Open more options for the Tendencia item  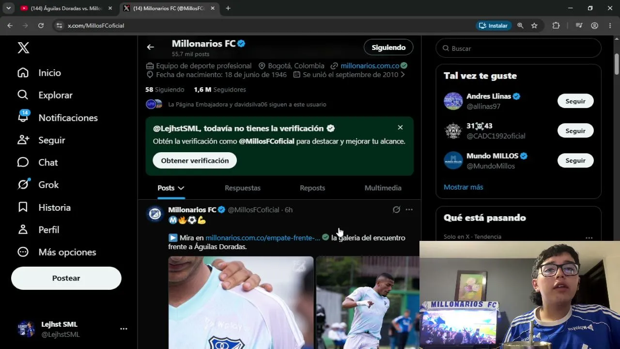coord(589,238)
